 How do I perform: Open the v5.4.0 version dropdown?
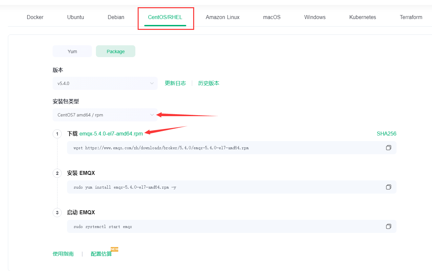(x=105, y=83)
